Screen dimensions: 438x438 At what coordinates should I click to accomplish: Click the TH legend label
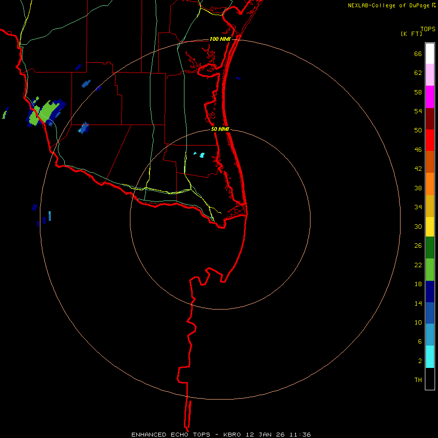418,380
